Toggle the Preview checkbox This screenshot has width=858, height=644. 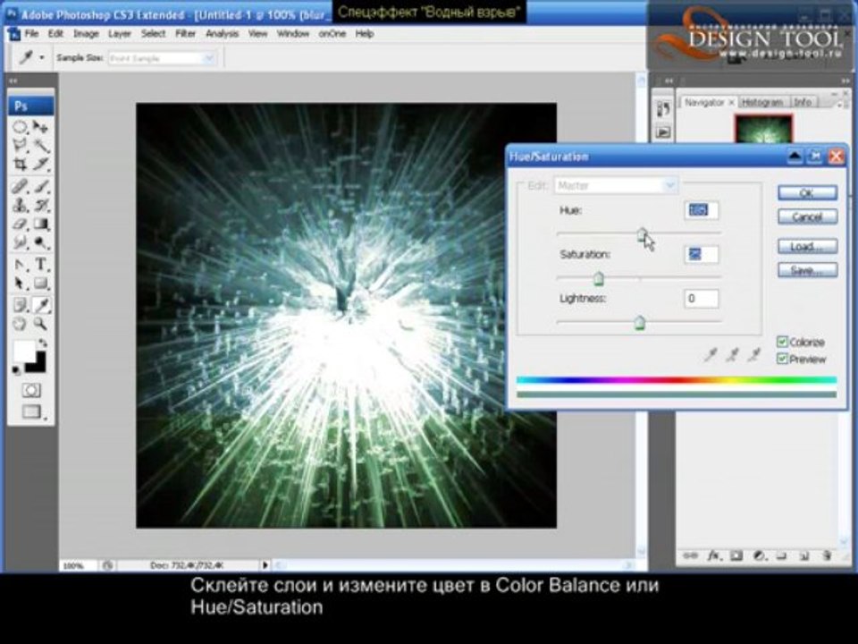(x=783, y=360)
